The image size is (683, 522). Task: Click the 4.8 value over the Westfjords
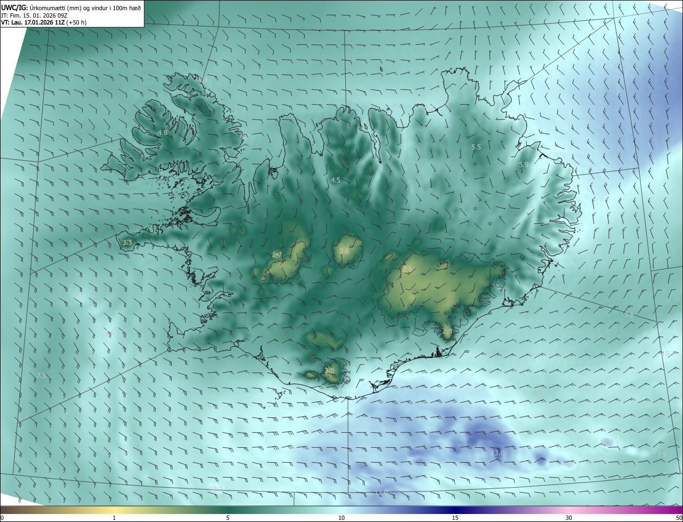click(163, 132)
